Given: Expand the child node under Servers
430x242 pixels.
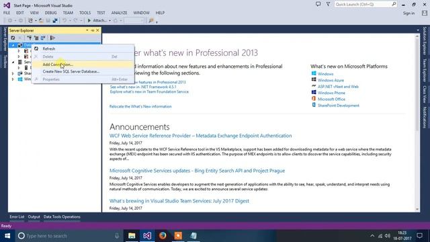Looking at the screenshot, I should click(x=19, y=68).
